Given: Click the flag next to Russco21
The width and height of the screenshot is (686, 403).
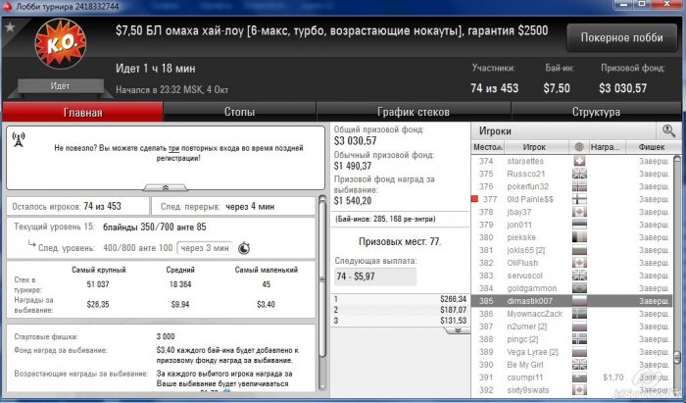Looking at the screenshot, I should pos(580,174).
